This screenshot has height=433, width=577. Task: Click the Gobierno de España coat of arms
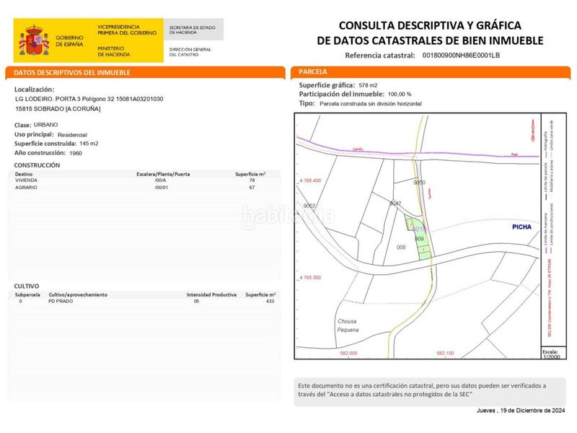pos(34,40)
